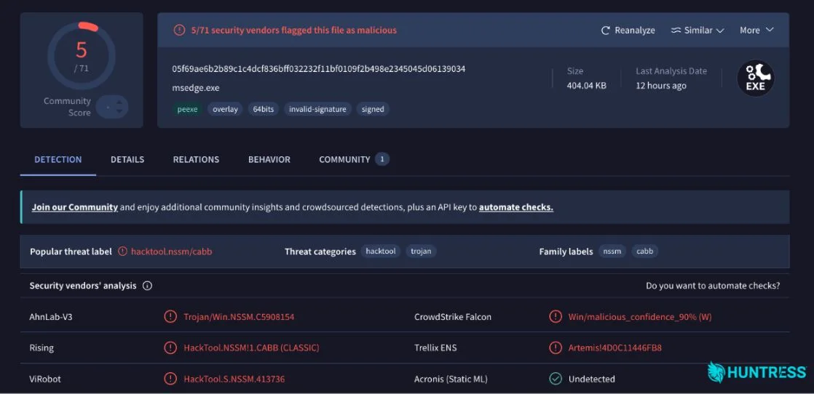The width and height of the screenshot is (814, 394).
Task: Click the Undetected result for Acronis
Action: (x=592, y=379)
